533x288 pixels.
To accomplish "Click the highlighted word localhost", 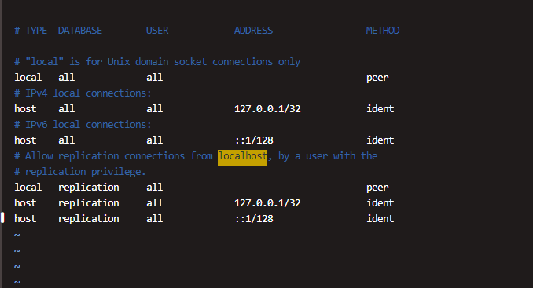I will click(242, 156).
